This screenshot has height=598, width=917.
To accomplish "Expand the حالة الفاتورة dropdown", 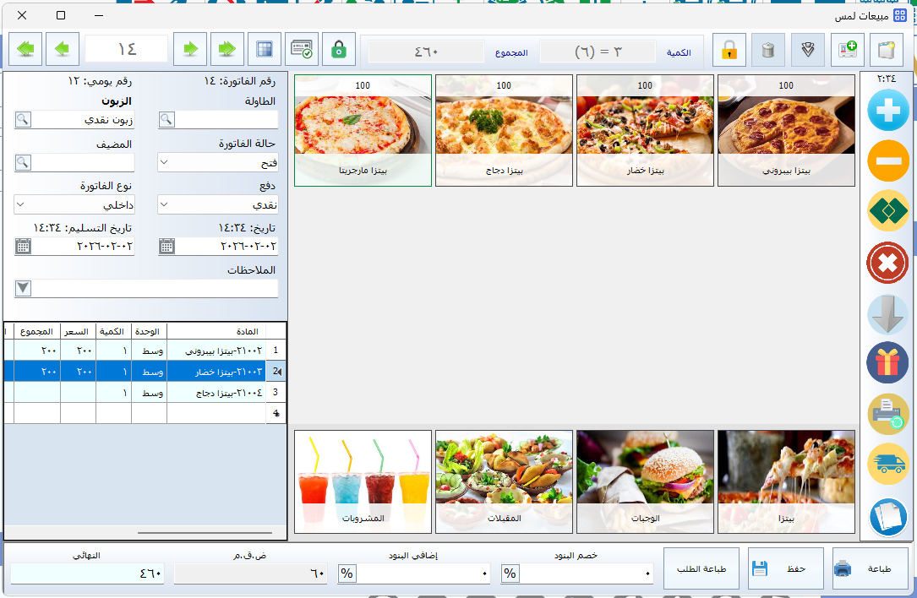I will tap(218, 162).
